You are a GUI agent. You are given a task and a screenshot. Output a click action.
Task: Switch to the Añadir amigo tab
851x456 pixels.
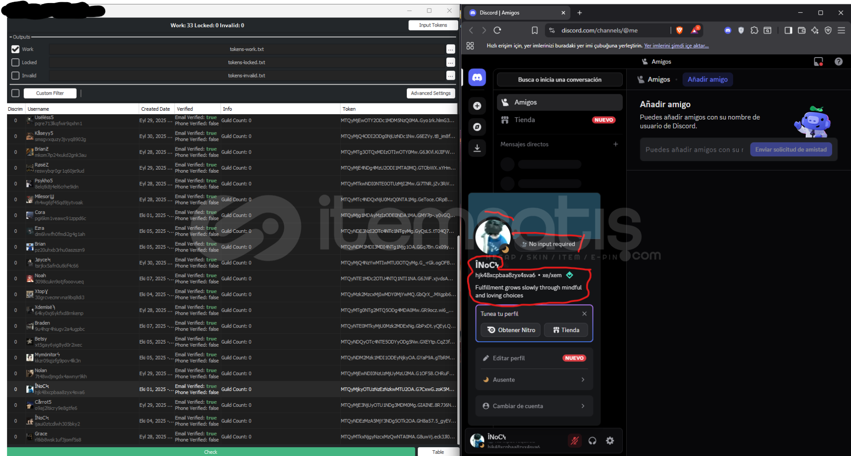click(707, 80)
